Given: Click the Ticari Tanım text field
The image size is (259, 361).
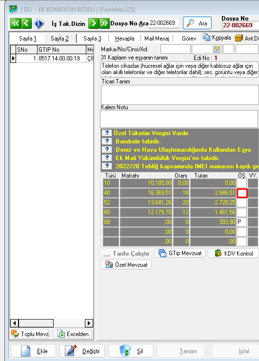Looking at the screenshot, I should click(180, 95).
